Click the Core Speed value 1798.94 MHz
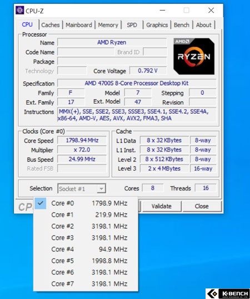 82,140
